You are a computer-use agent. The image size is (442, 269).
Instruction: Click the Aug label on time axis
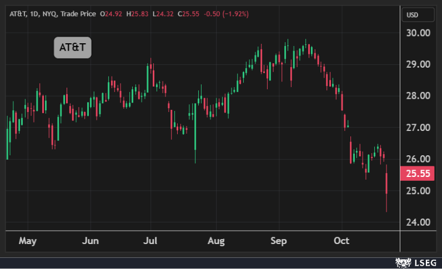216,241
